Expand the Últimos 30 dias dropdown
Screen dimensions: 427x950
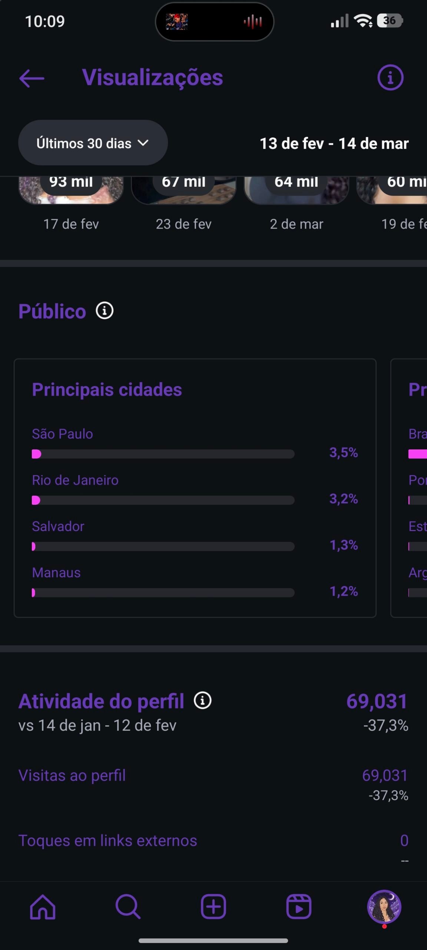pyautogui.click(x=93, y=143)
